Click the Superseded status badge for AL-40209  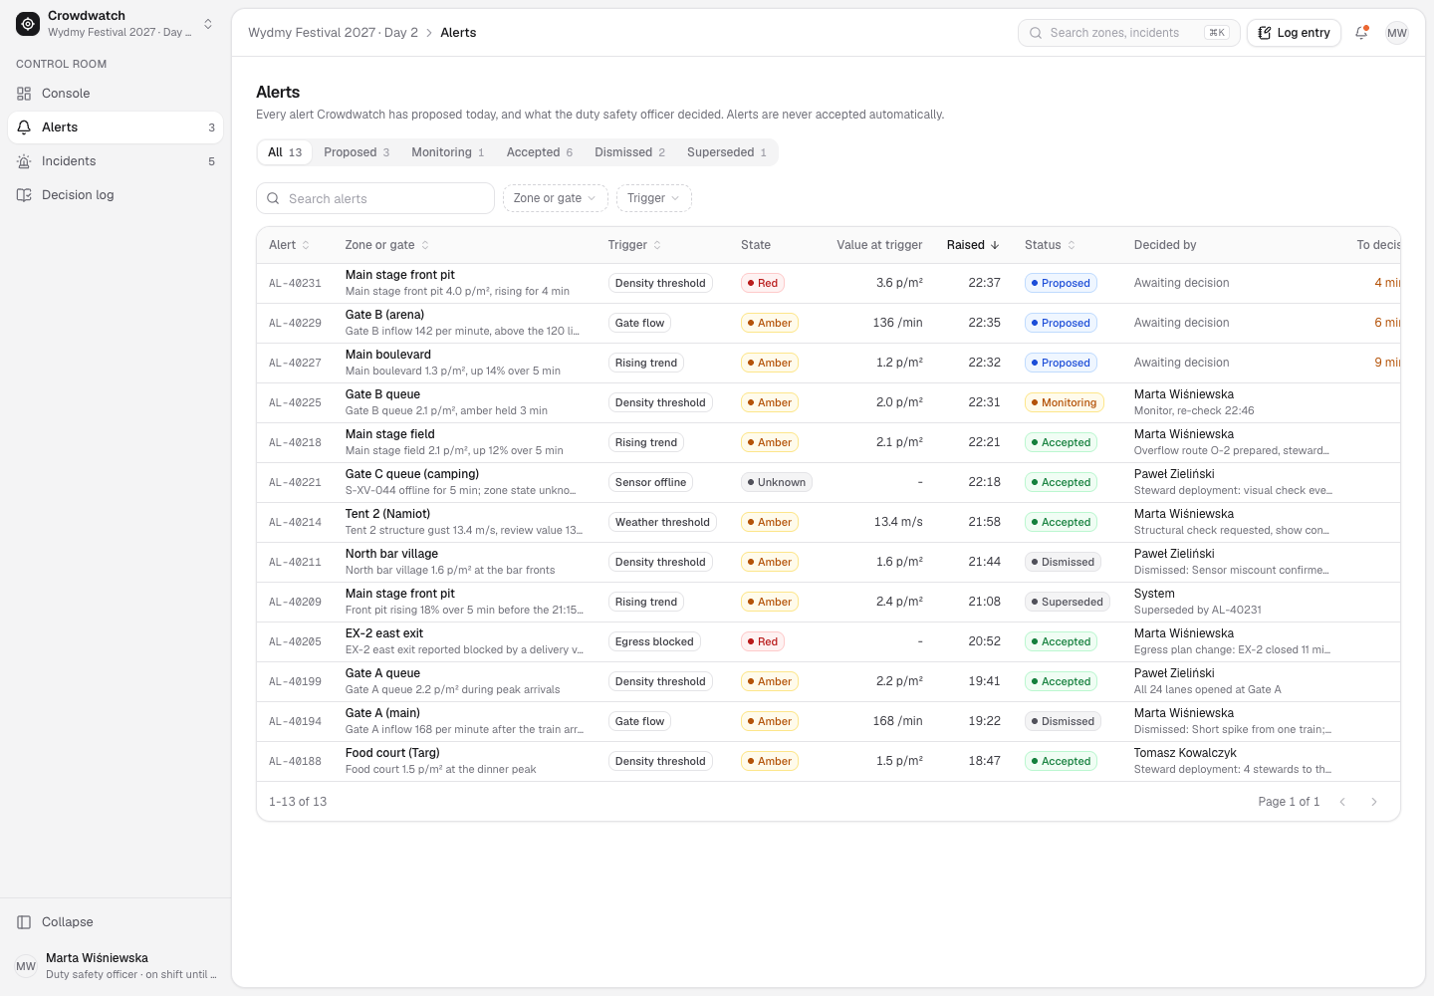point(1067,602)
